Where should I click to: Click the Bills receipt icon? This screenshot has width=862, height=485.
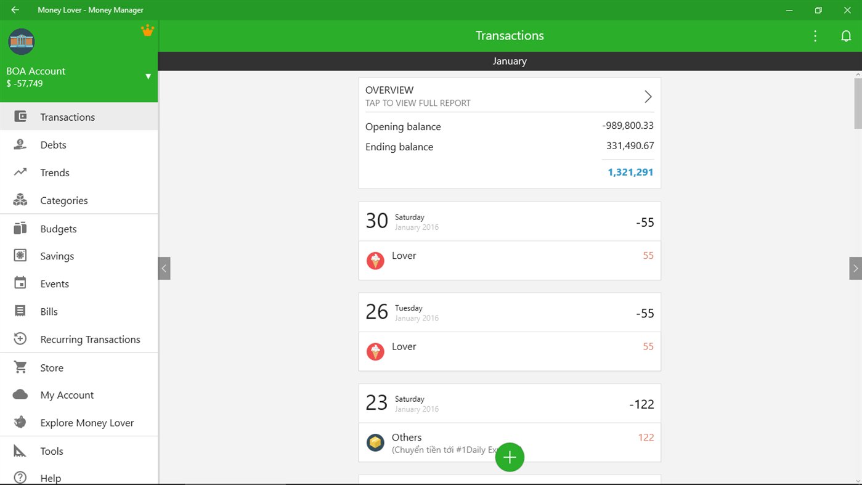pos(20,311)
